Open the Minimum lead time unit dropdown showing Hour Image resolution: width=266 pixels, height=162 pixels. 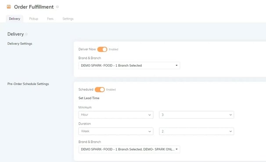[x=116, y=115]
